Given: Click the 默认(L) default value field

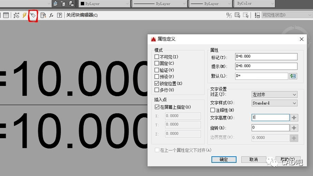Looking at the screenshot, I should (x=261, y=76).
